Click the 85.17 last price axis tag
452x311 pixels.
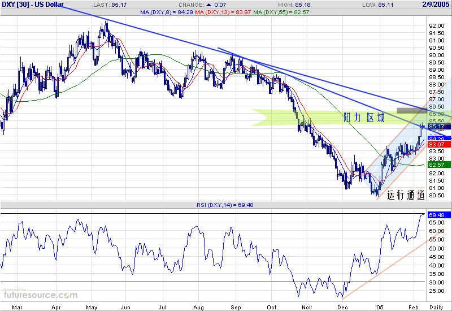coord(436,127)
